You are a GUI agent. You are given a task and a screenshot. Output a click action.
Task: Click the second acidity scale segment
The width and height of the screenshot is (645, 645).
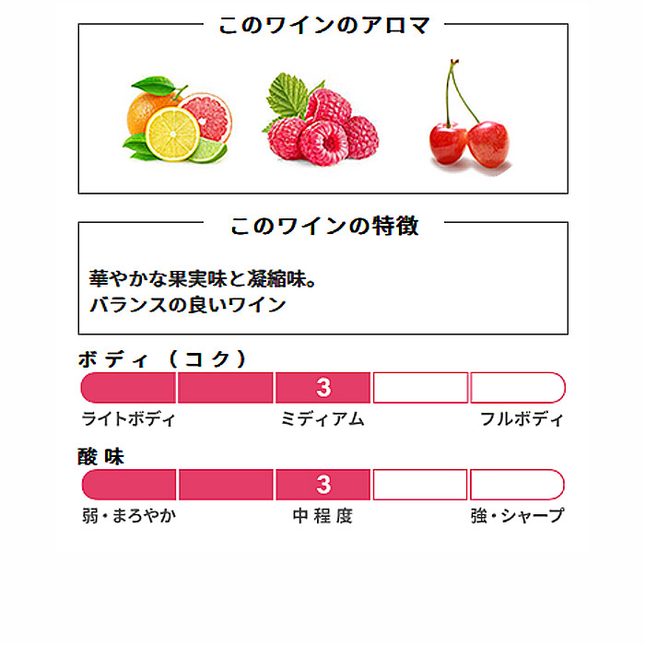(x=226, y=485)
